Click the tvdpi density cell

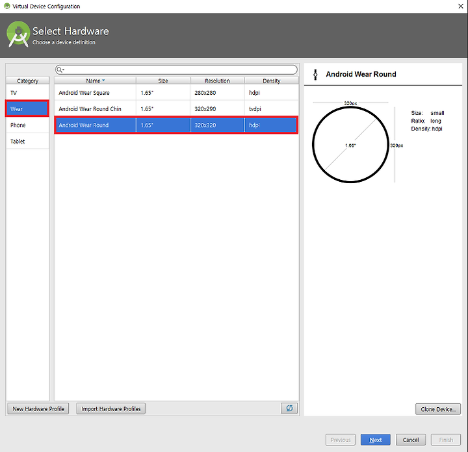(x=271, y=109)
